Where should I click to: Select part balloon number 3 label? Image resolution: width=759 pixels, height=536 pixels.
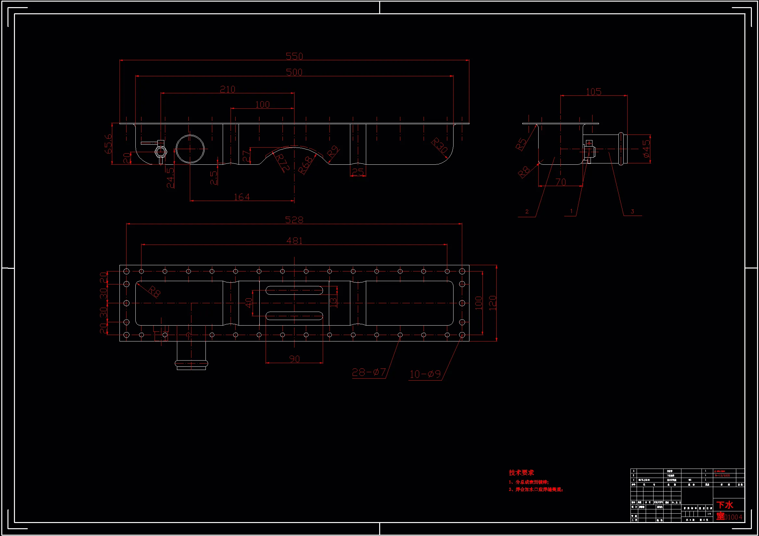[x=632, y=211]
